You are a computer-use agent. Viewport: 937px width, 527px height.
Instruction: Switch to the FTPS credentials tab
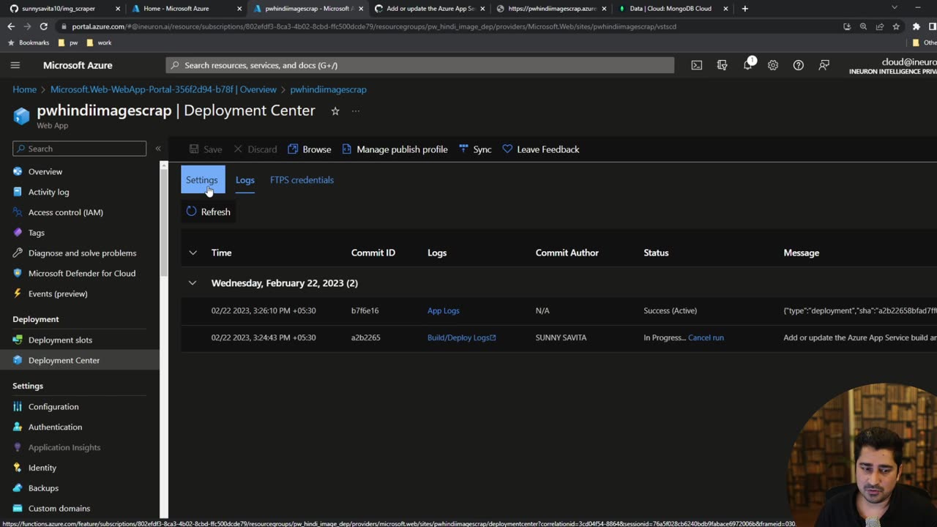(302, 180)
